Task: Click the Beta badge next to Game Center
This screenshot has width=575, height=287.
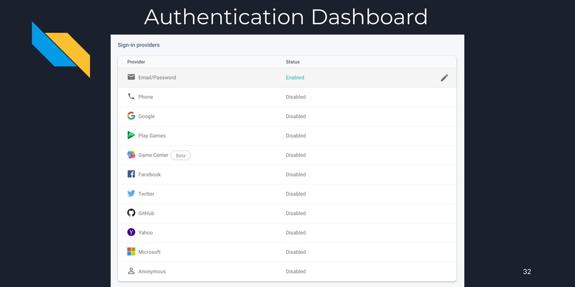Action: click(x=180, y=155)
